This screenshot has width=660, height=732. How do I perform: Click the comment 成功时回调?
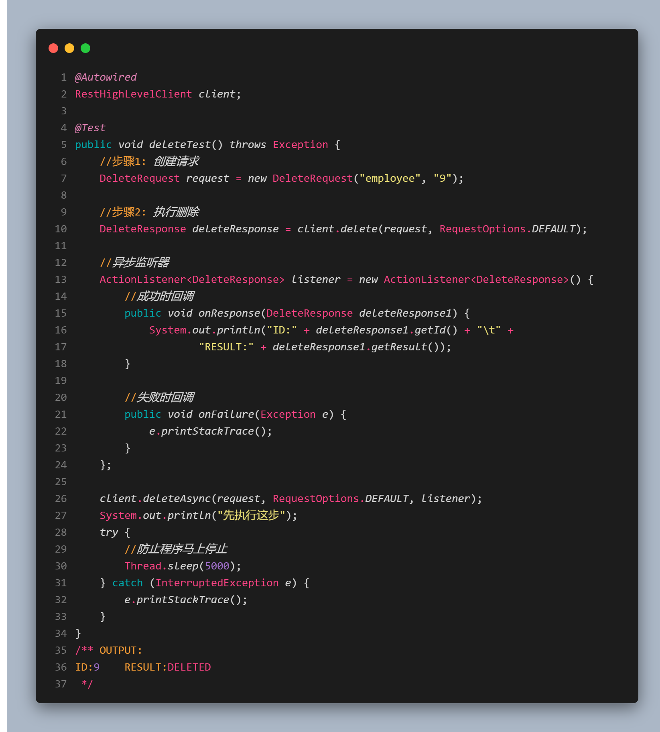click(159, 296)
